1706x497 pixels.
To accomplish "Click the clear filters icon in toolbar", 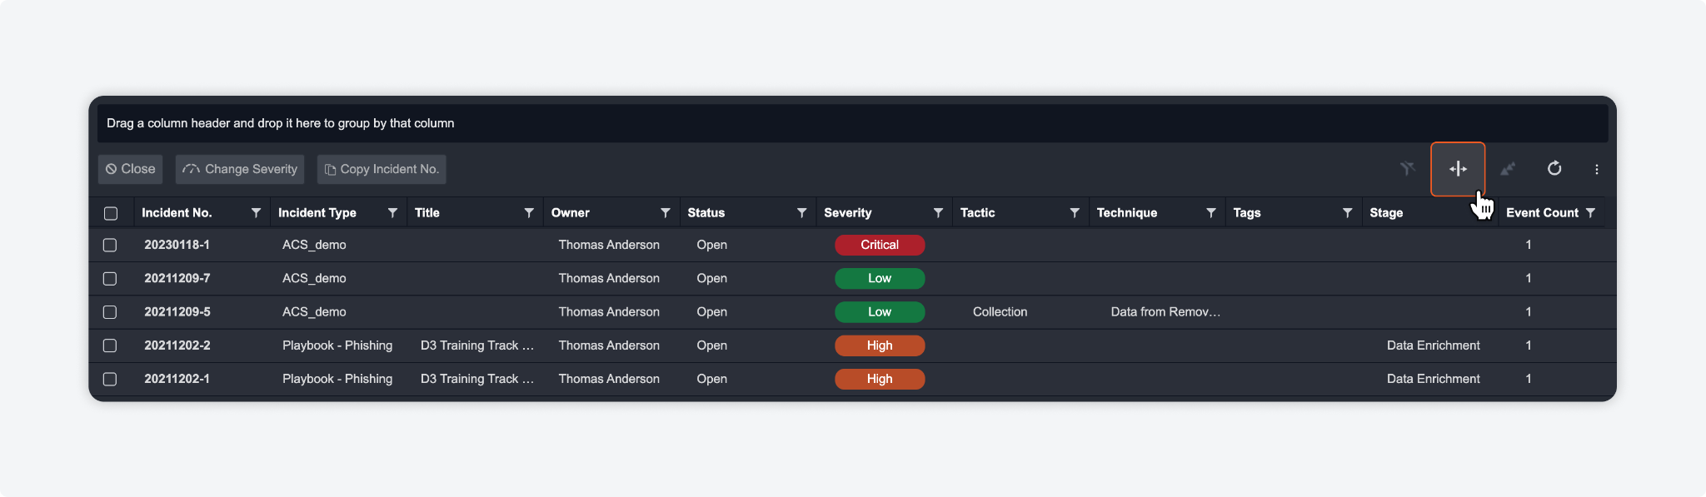I will (1407, 169).
